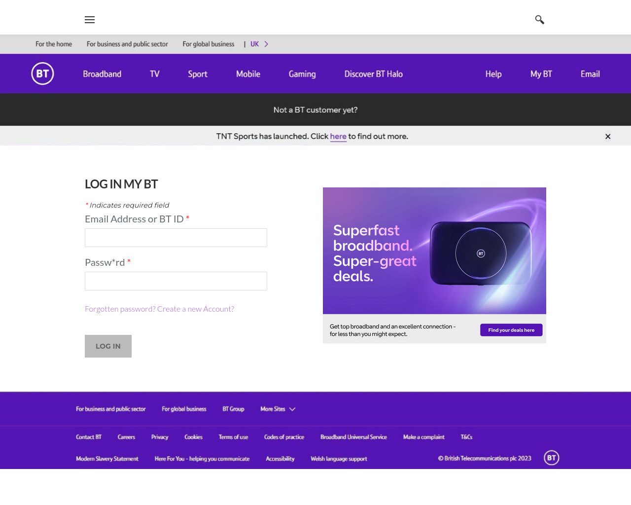Click the British Telecommunications plc 2023 copyright text
Viewport: 631px width, 505px height.
[x=485, y=458]
